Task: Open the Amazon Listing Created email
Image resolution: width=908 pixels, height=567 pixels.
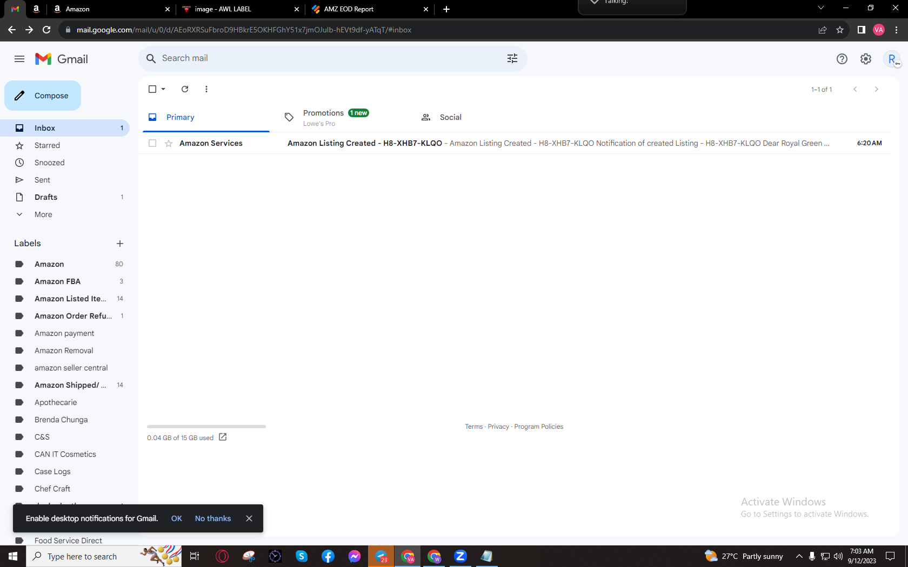Action: coord(515,143)
